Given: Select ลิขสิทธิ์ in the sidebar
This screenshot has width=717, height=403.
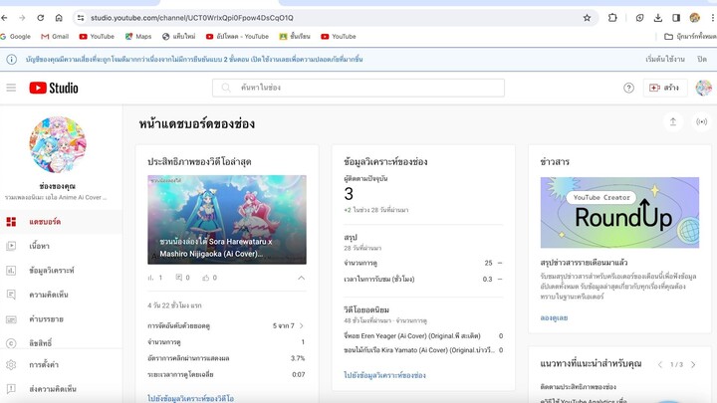Looking at the screenshot, I should (x=62, y=342).
